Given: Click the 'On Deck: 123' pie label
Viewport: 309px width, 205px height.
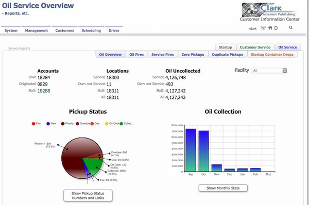Looking at the screenshot, I should [118, 166].
